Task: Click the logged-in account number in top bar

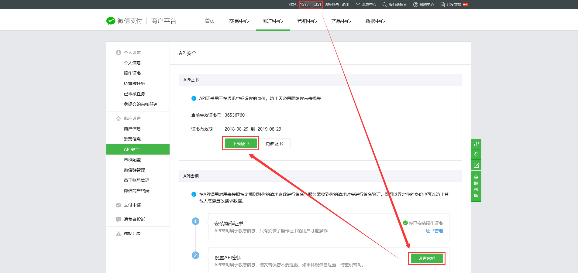Action: tap(311, 5)
